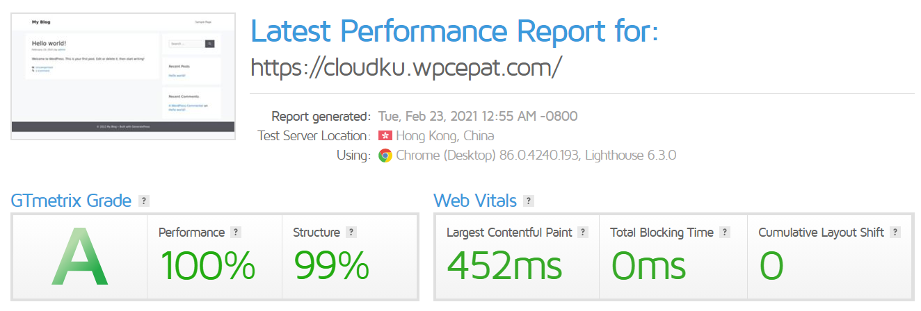
Task: Click the Hong Kong flag icon
Action: [385, 135]
